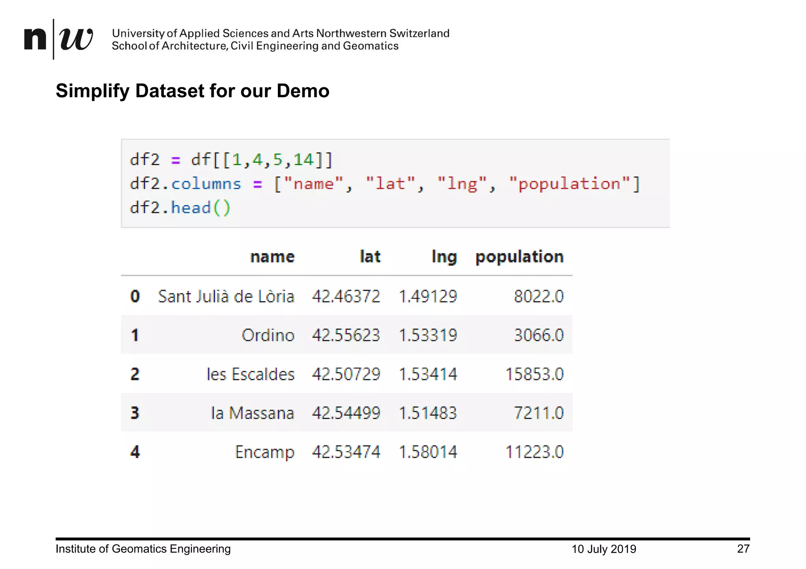Click population value 3066.0
Screen dimensions: 806x569
(539, 335)
